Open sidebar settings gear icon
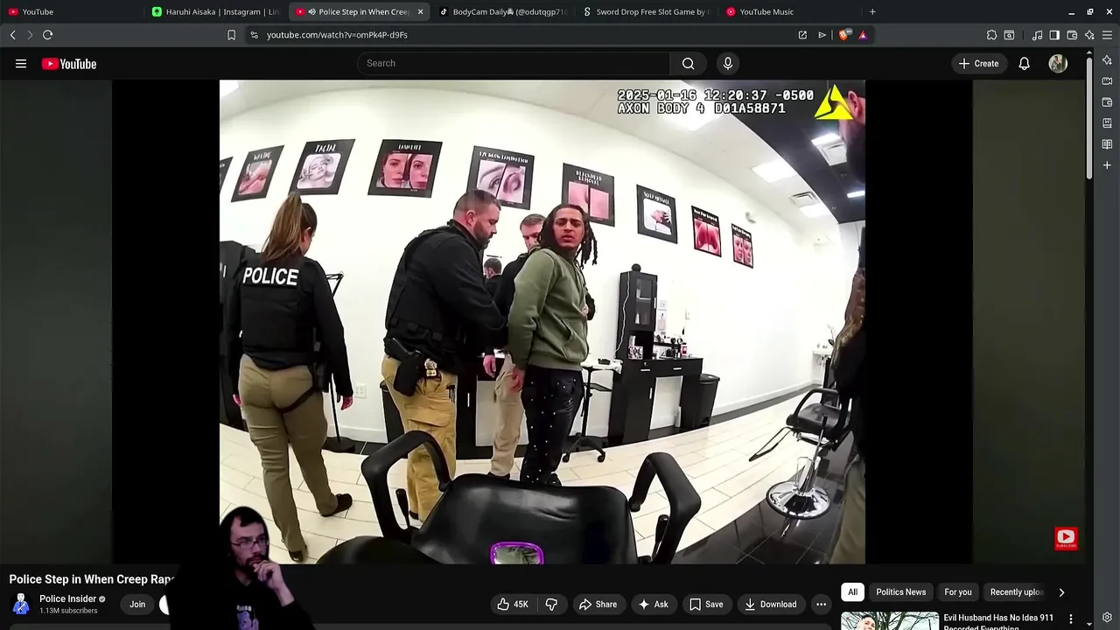 point(1107,618)
